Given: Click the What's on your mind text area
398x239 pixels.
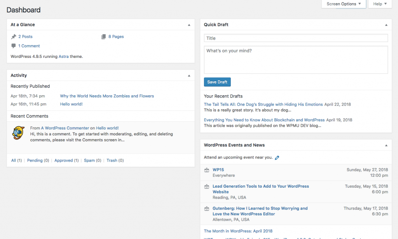Looking at the screenshot, I should pyautogui.click(x=296, y=60).
